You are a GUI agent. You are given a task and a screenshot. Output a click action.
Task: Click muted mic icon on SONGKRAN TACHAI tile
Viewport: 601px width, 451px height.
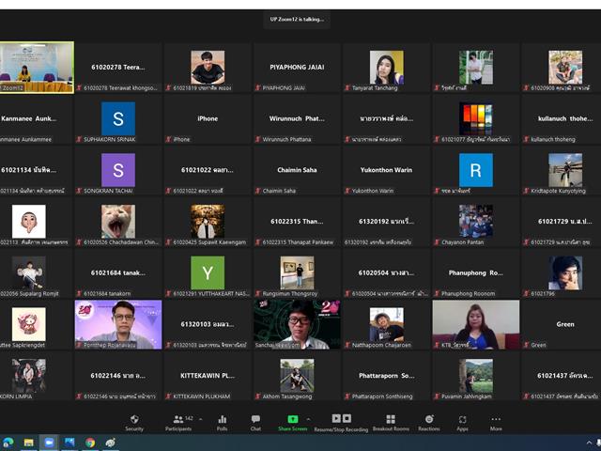pyautogui.click(x=79, y=191)
